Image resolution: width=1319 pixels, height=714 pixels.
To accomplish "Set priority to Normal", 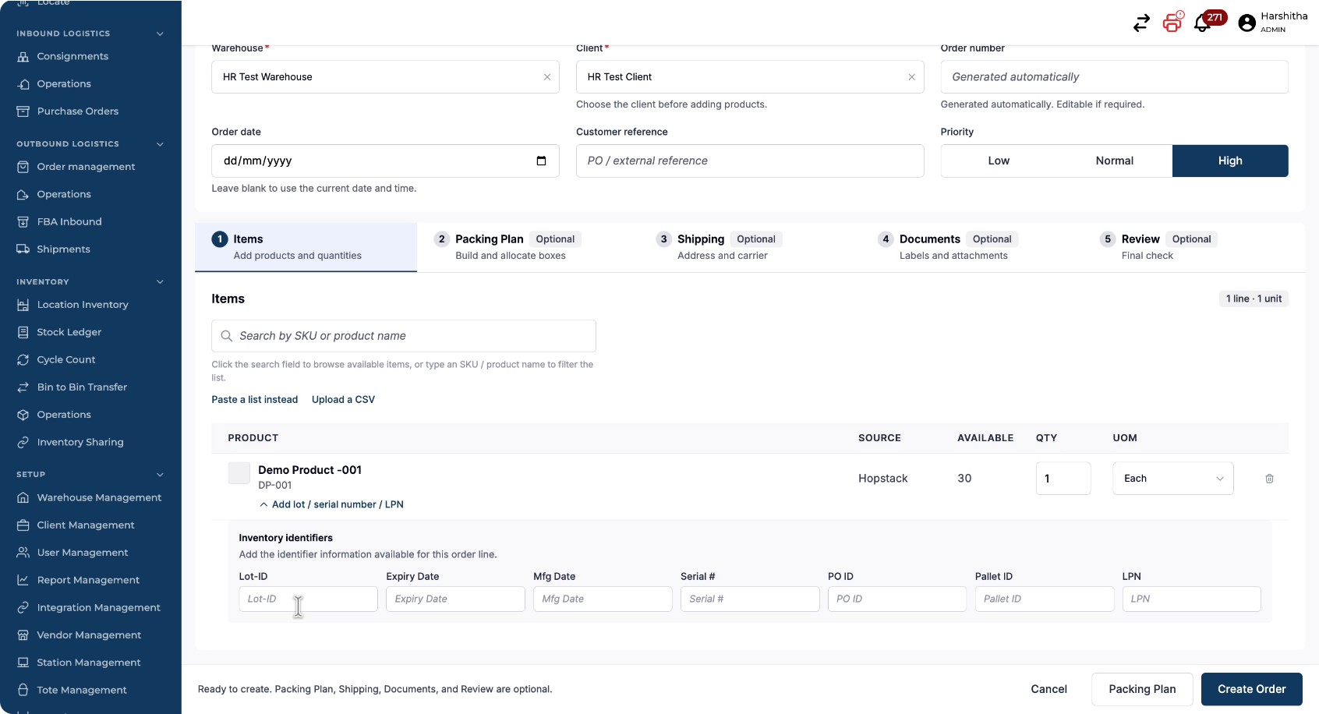I will (1115, 161).
